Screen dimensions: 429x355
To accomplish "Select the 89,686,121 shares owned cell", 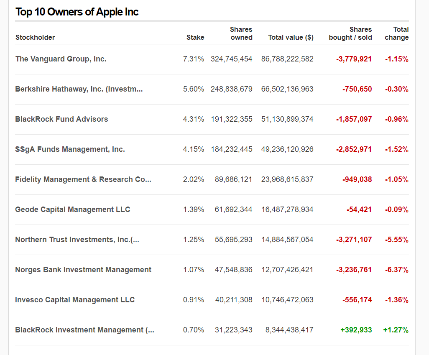I will click(x=233, y=179).
